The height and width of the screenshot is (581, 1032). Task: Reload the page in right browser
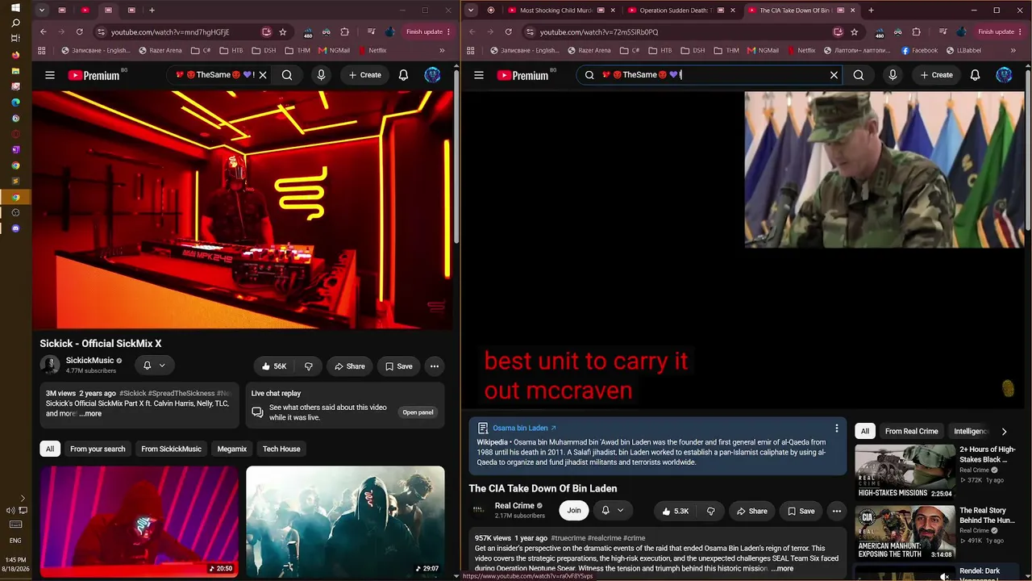click(x=508, y=31)
